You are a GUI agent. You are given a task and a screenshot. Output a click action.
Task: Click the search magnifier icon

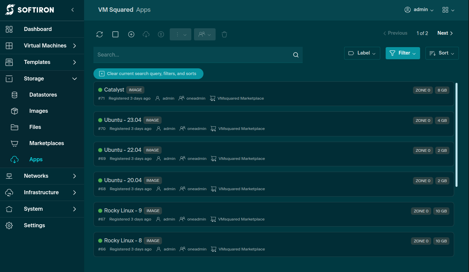point(296,55)
